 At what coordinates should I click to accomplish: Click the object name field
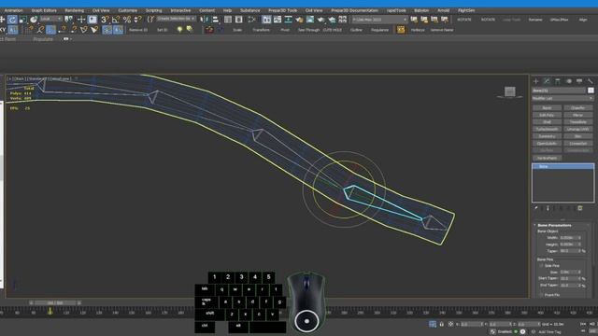[x=559, y=91]
